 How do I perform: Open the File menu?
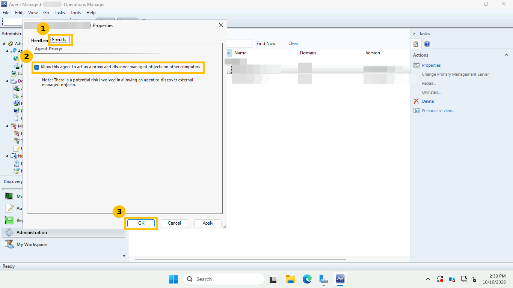click(x=6, y=13)
